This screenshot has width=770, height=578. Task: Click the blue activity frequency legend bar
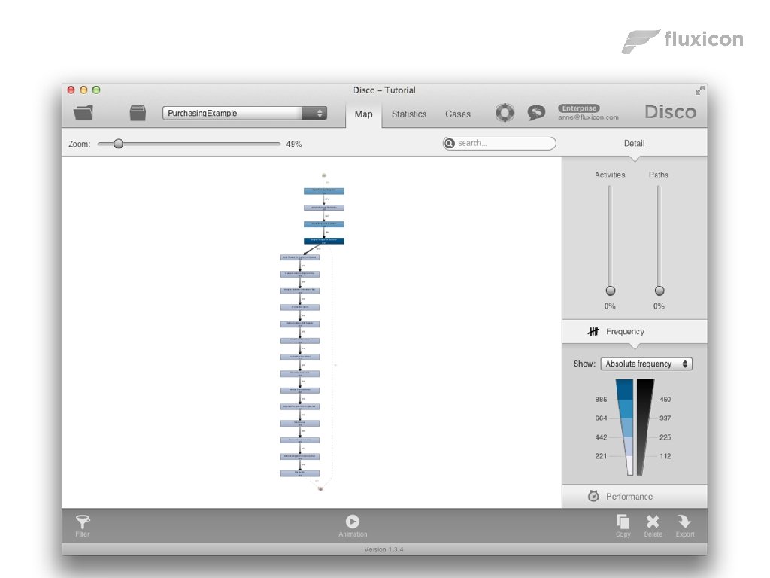point(625,427)
